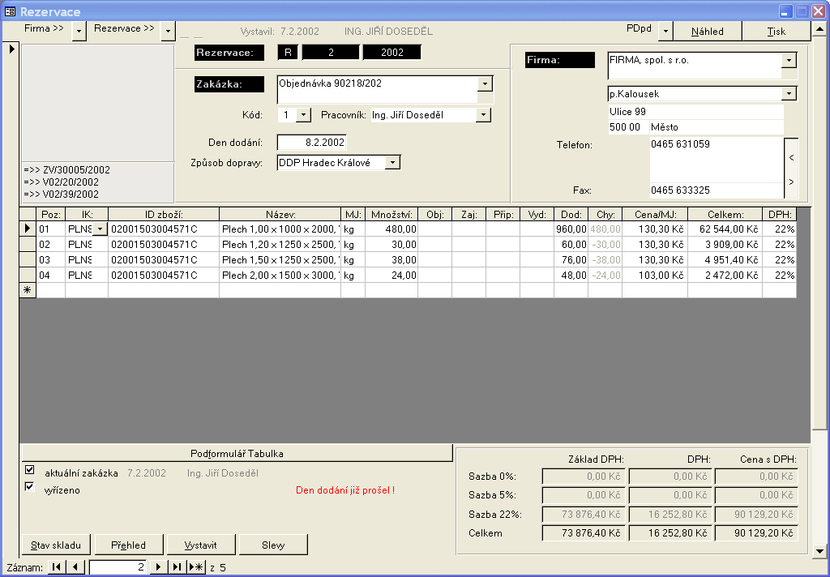Go to previous record arrow
The image size is (830, 577).
point(75,567)
